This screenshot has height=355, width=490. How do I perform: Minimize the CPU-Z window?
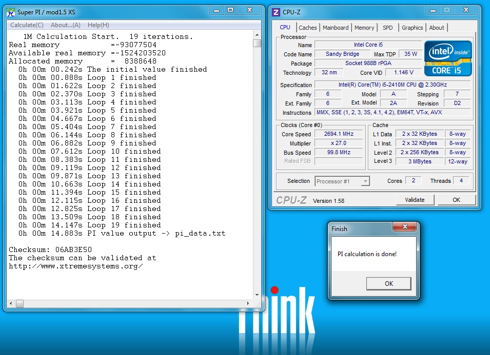coord(433,10)
